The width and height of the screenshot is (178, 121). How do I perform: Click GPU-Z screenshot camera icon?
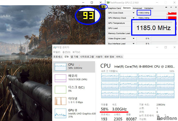pos(166,7)
